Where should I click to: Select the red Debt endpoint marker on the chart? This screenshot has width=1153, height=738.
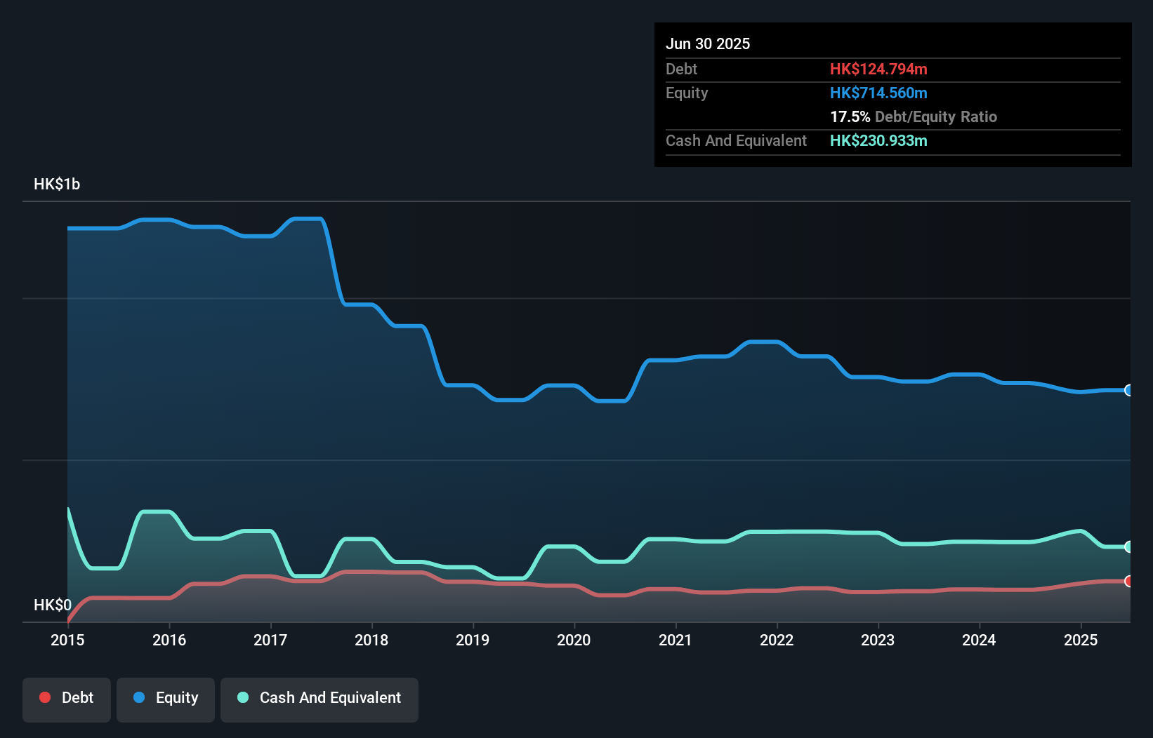click(1128, 582)
